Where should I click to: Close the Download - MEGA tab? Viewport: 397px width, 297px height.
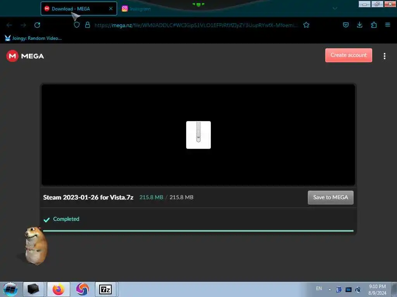pos(110,9)
